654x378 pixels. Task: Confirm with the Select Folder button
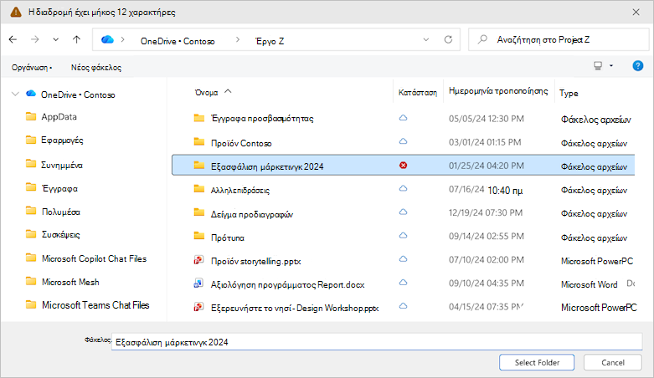click(537, 363)
